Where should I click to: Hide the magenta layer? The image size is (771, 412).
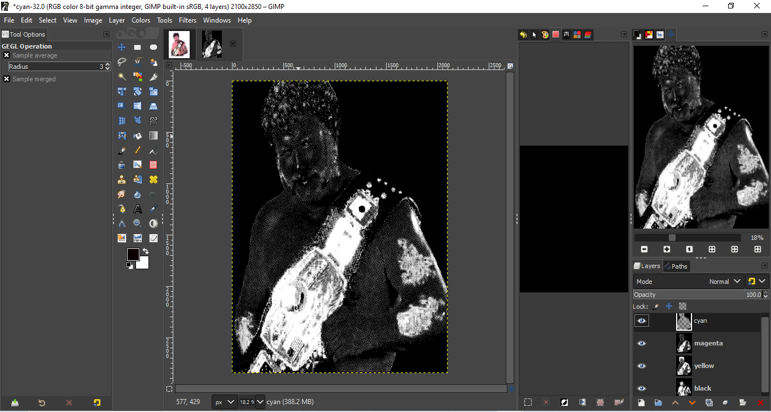click(x=641, y=343)
